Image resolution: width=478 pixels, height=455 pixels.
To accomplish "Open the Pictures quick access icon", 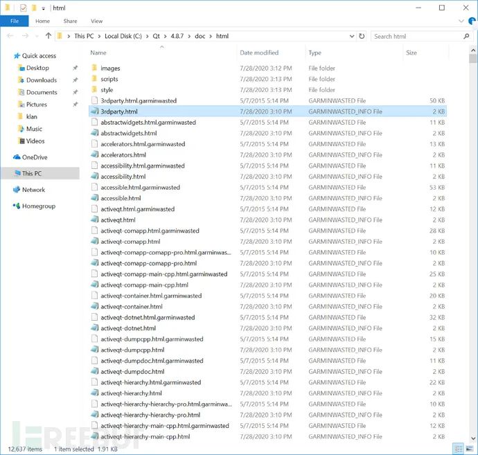I will coord(21,105).
